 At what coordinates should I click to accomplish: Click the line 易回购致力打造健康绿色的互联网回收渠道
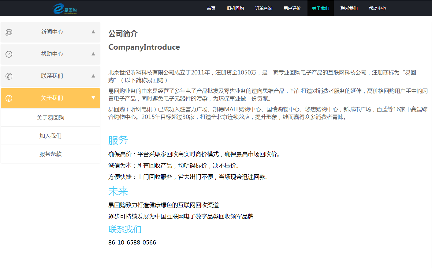(164, 205)
